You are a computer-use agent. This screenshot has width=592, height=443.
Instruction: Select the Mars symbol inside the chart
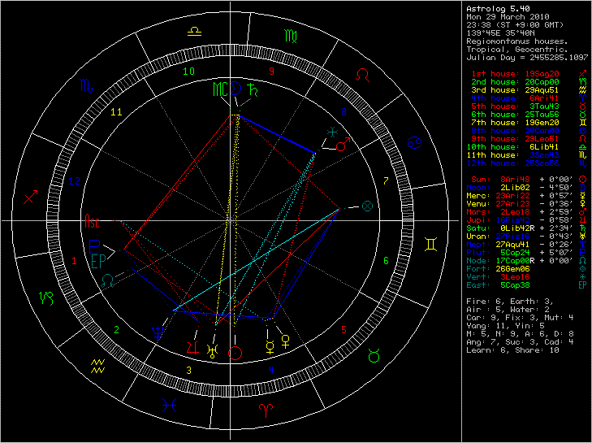tap(344, 144)
